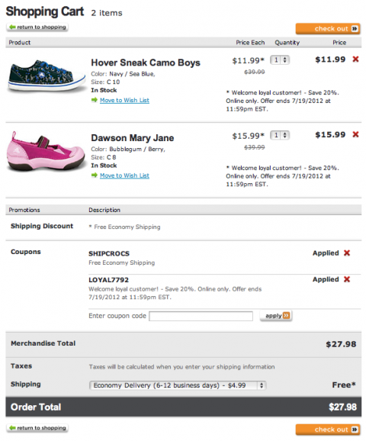Click green arrow beside second Move to Wish List
Screen dimensions: 366x441
tap(95, 175)
